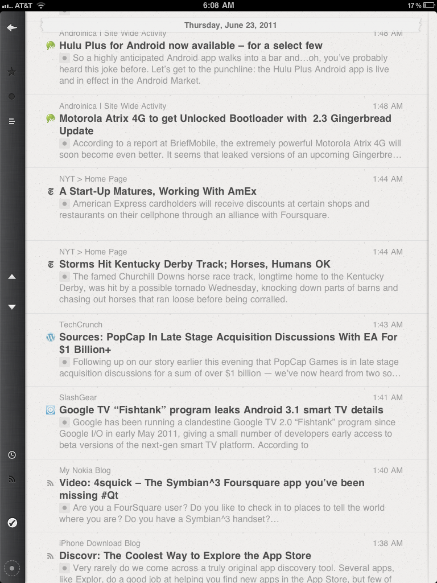This screenshot has height=583, width=437.
Task: Tap the American Express cardholders summary text
Action: (x=215, y=210)
